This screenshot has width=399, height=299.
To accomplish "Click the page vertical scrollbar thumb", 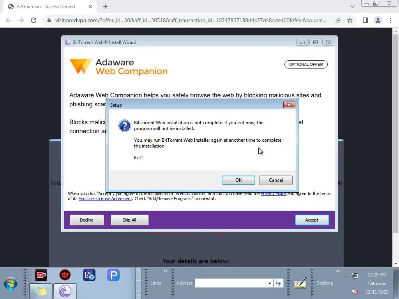I will point(395,133).
